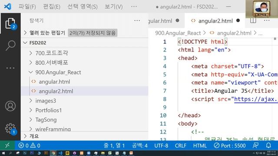Screen dimensions: 278x156
Task: Open the Manage gear icon
Action: coord(10,129)
